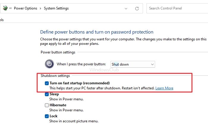The height and width of the screenshot is (133, 208).
Task: Click the round power button icon
Action: coord(49,64)
